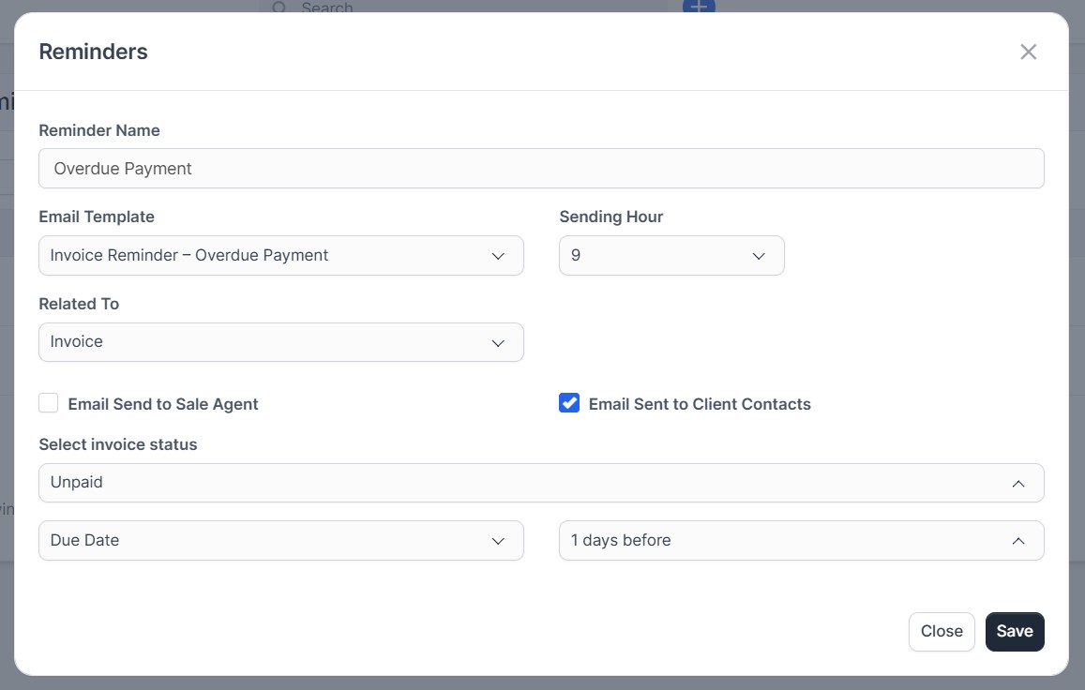Image resolution: width=1085 pixels, height=690 pixels.
Task: Open the Related To dropdown
Action: 281,342
